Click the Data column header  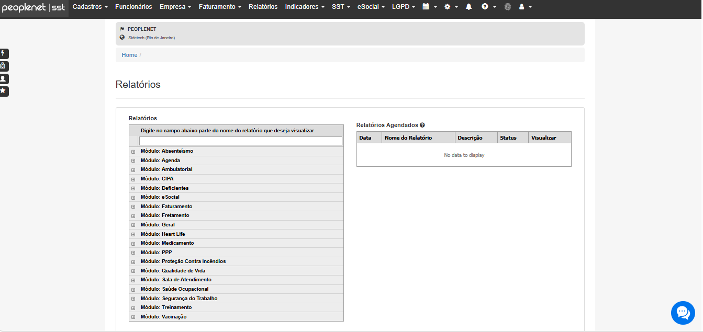[370, 138]
